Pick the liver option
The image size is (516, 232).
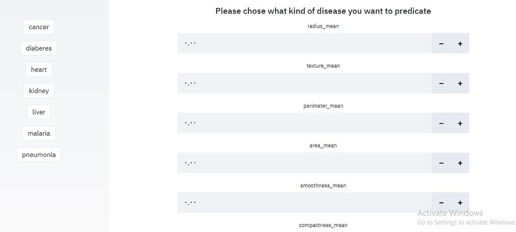click(x=39, y=112)
